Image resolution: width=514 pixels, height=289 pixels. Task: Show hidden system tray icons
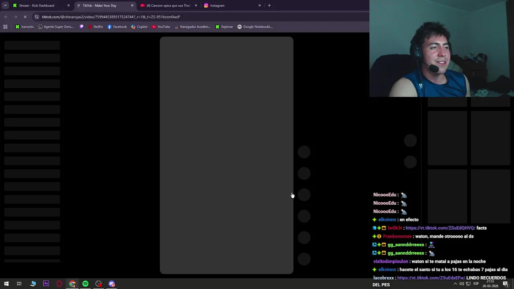click(x=455, y=284)
